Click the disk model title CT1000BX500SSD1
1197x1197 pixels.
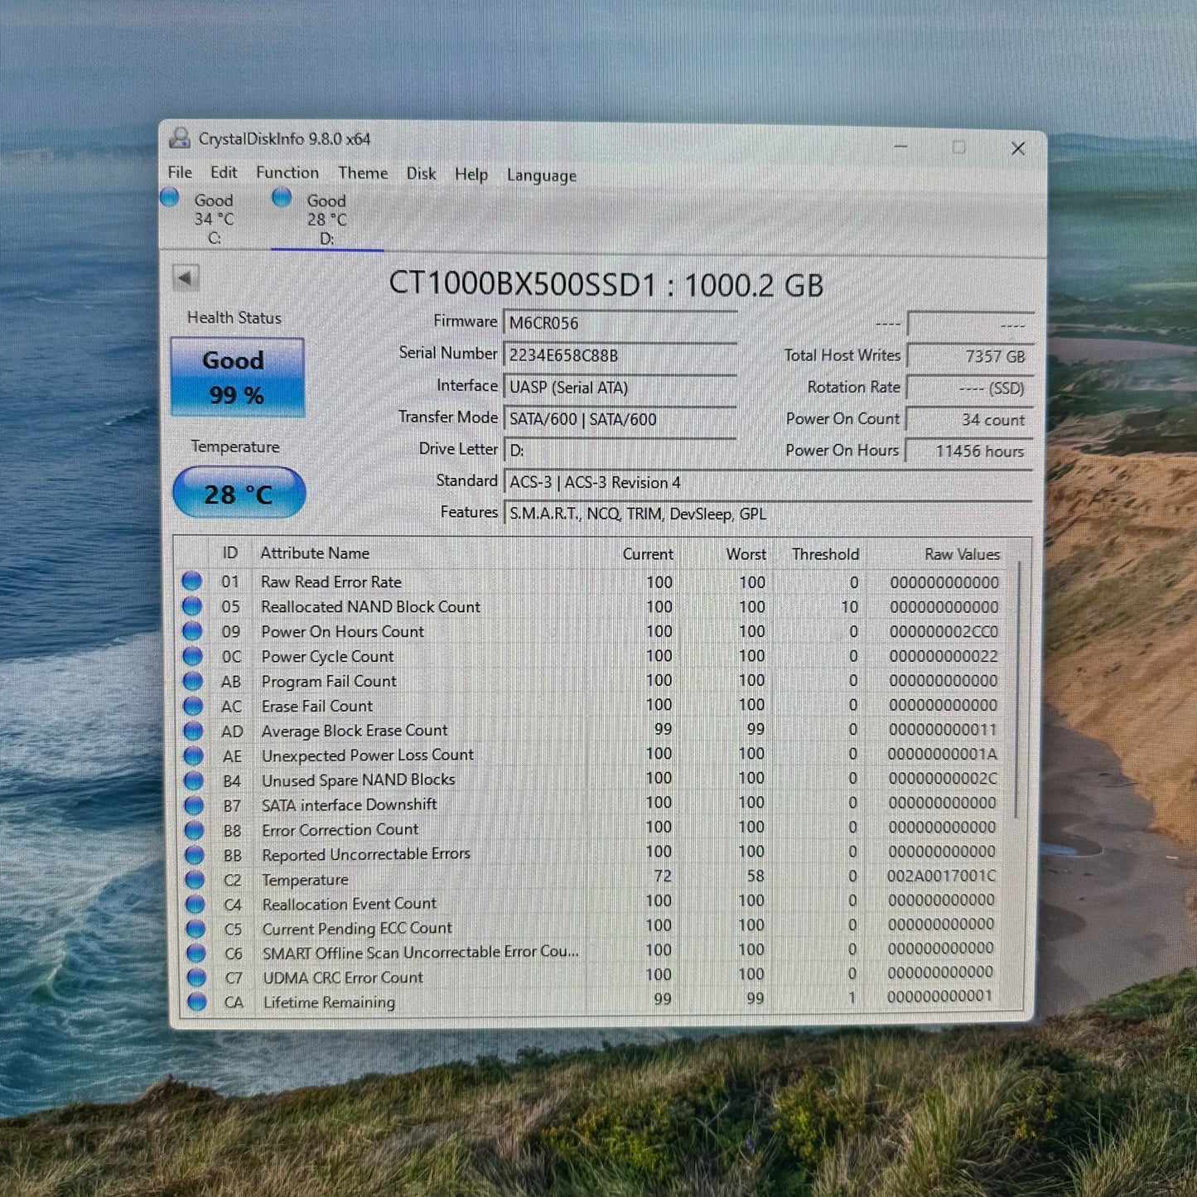coord(523,284)
